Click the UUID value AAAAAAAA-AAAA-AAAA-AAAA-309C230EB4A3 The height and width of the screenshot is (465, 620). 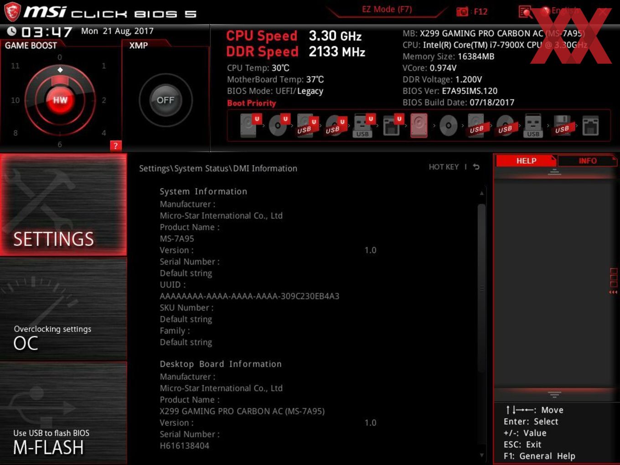point(249,296)
